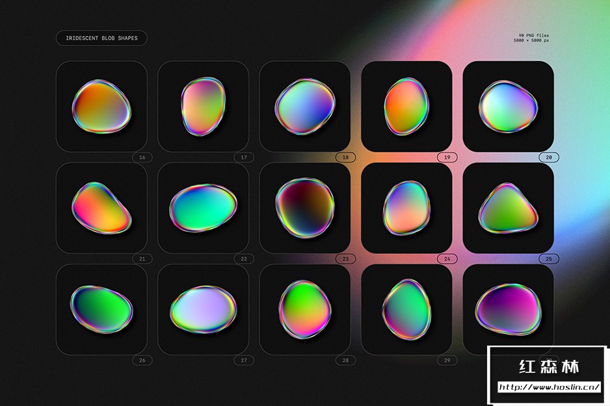The width and height of the screenshot is (610, 406).
Task: Select the lavender oval blob in card 27
Action: click(203, 309)
